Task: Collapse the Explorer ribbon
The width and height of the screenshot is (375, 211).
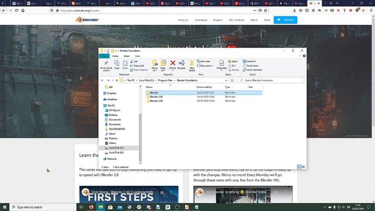Action: (x=300, y=56)
